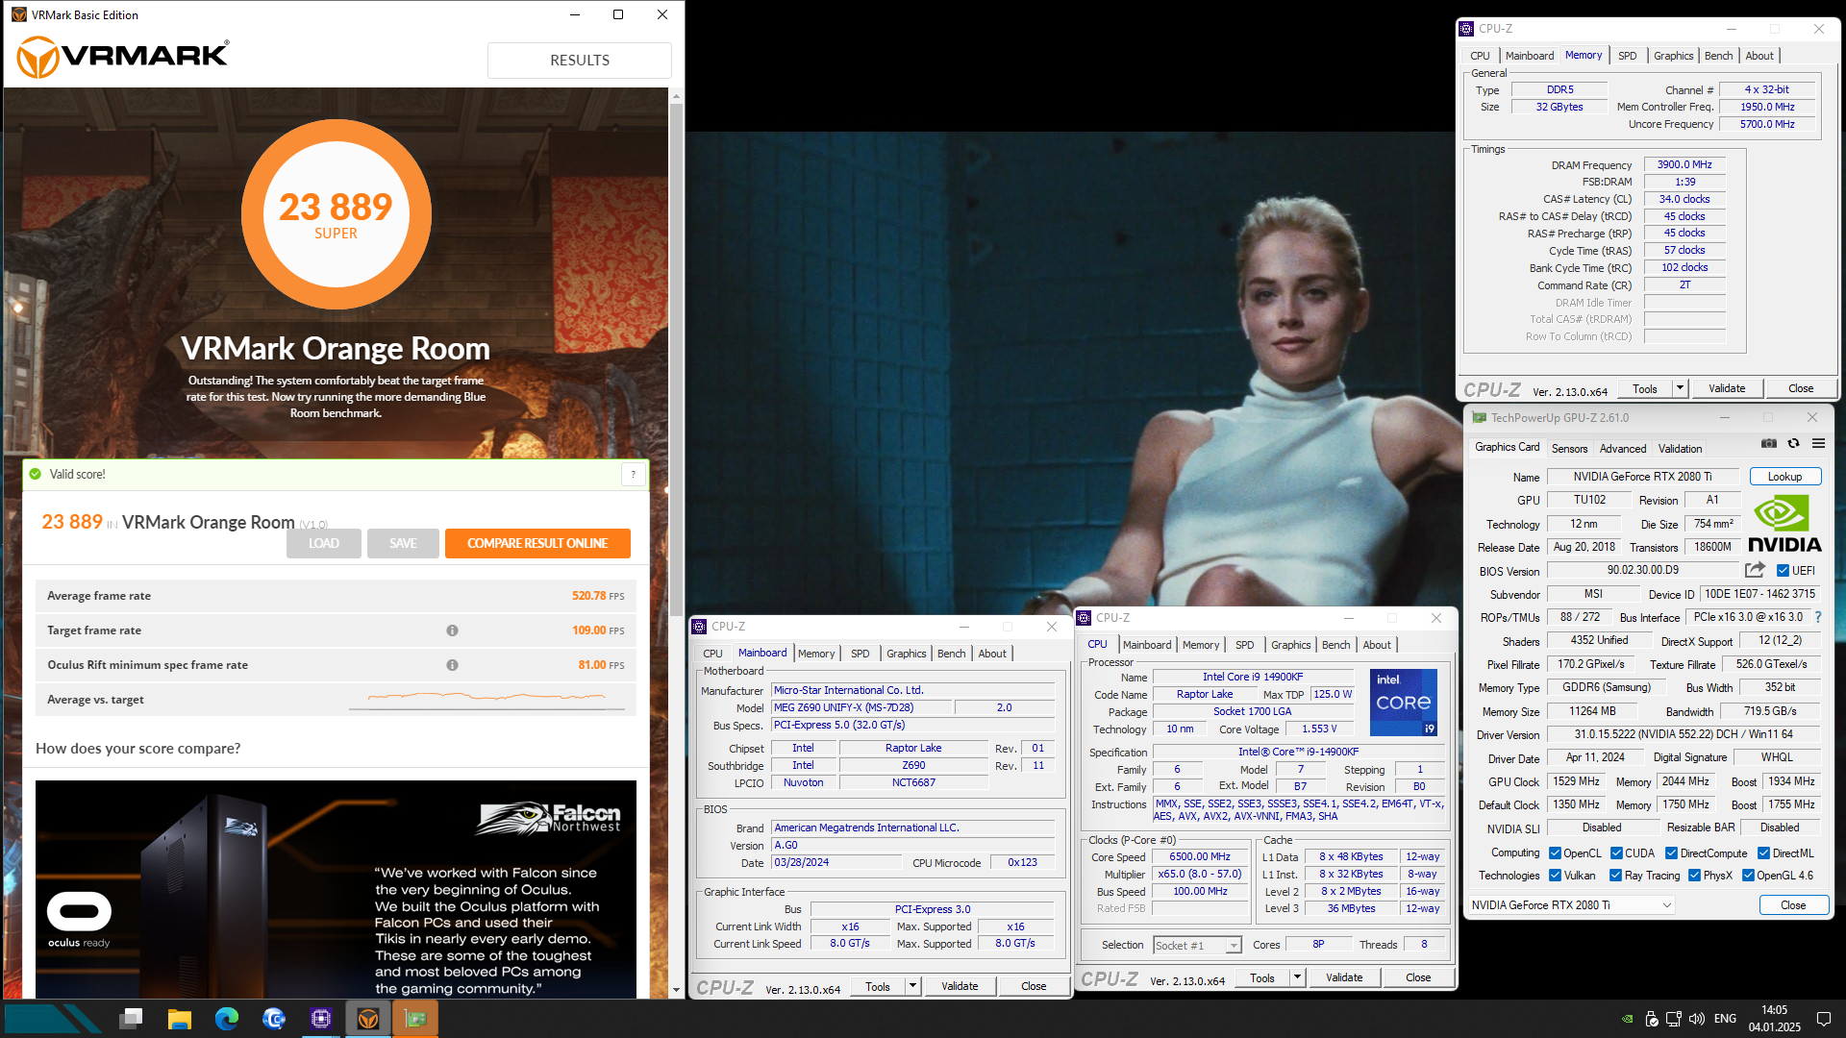Viewport: 1846px width, 1038px height.
Task: Toggle the Vulkan checkbox
Action: tap(1555, 876)
